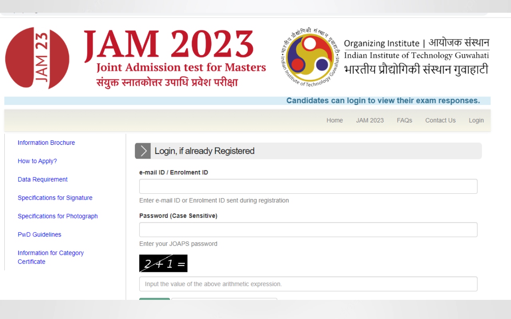Click the exam responses announcement text
This screenshot has height=319, width=511.
[383, 100]
